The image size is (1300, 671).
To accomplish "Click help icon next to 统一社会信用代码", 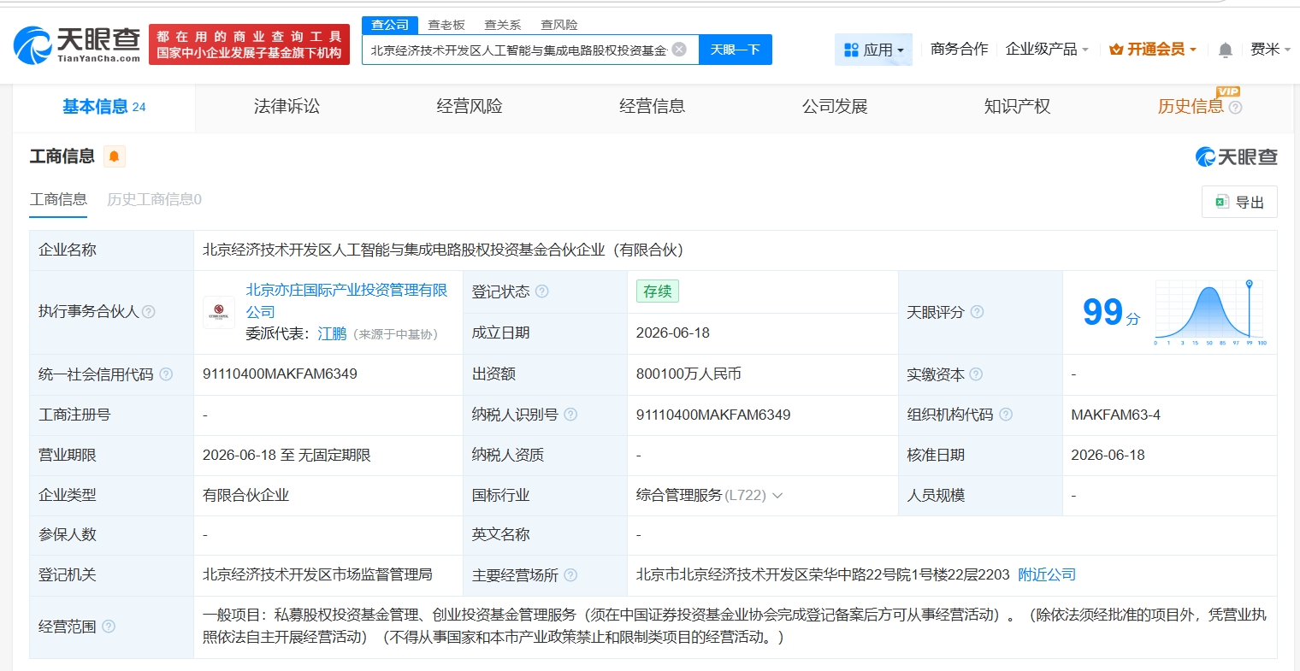I will coord(166,374).
